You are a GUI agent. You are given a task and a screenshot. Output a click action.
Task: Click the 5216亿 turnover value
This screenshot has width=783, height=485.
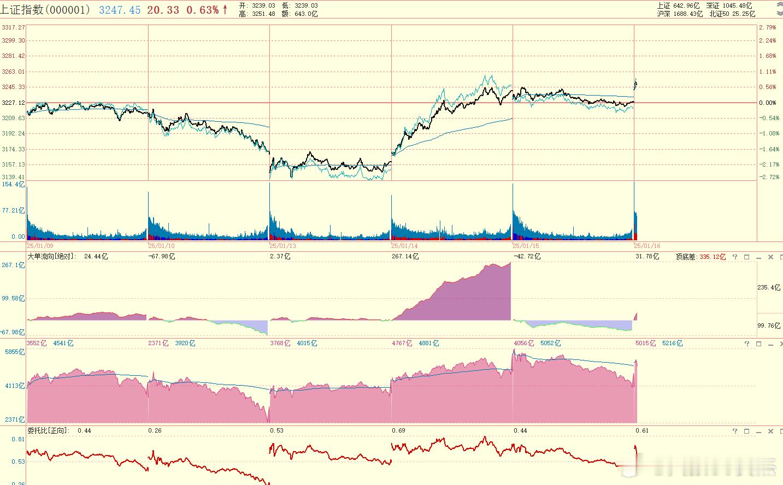point(673,343)
